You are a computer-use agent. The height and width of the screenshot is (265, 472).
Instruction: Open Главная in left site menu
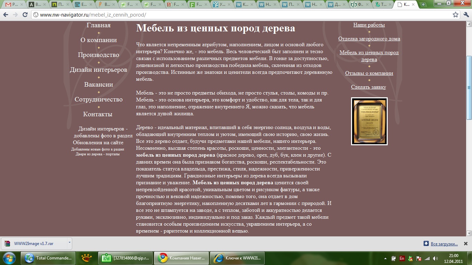click(x=98, y=25)
